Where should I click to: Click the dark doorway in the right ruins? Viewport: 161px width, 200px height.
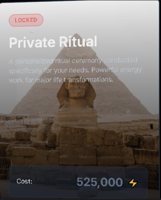tap(151, 126)
